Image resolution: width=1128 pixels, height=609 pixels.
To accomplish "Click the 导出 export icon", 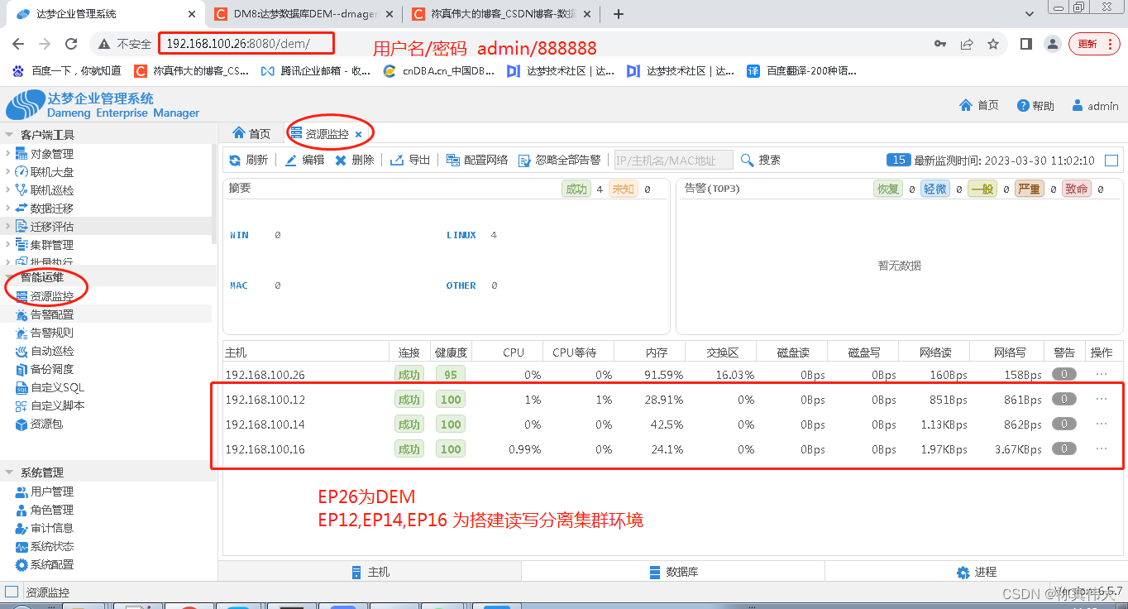I will tap(397, 160).
